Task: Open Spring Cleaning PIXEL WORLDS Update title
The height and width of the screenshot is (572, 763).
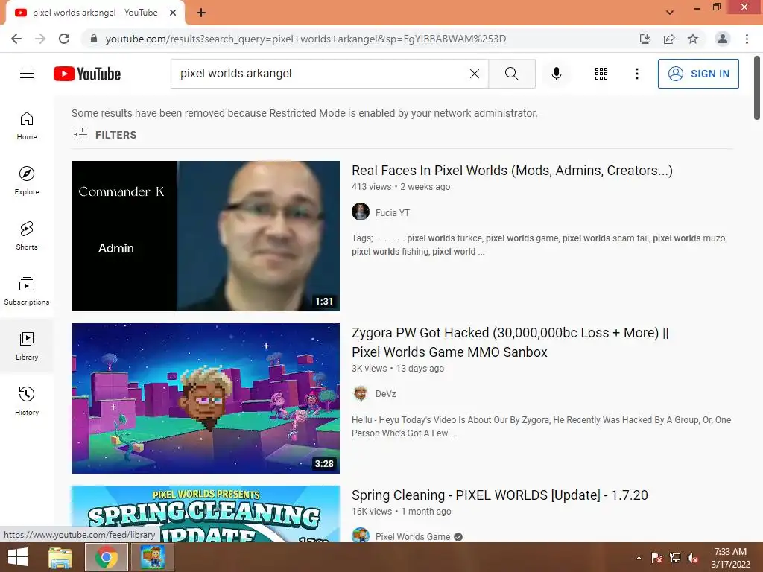Action: click(500, 495)
